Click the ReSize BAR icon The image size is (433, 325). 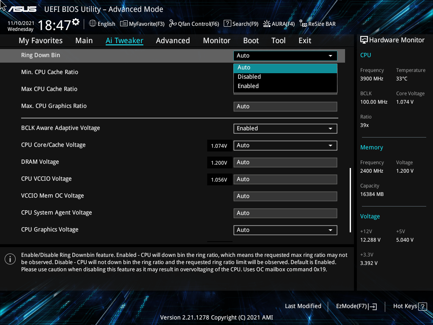[303, 24]
